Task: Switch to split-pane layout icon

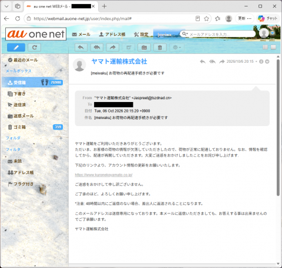Action: 273,48
